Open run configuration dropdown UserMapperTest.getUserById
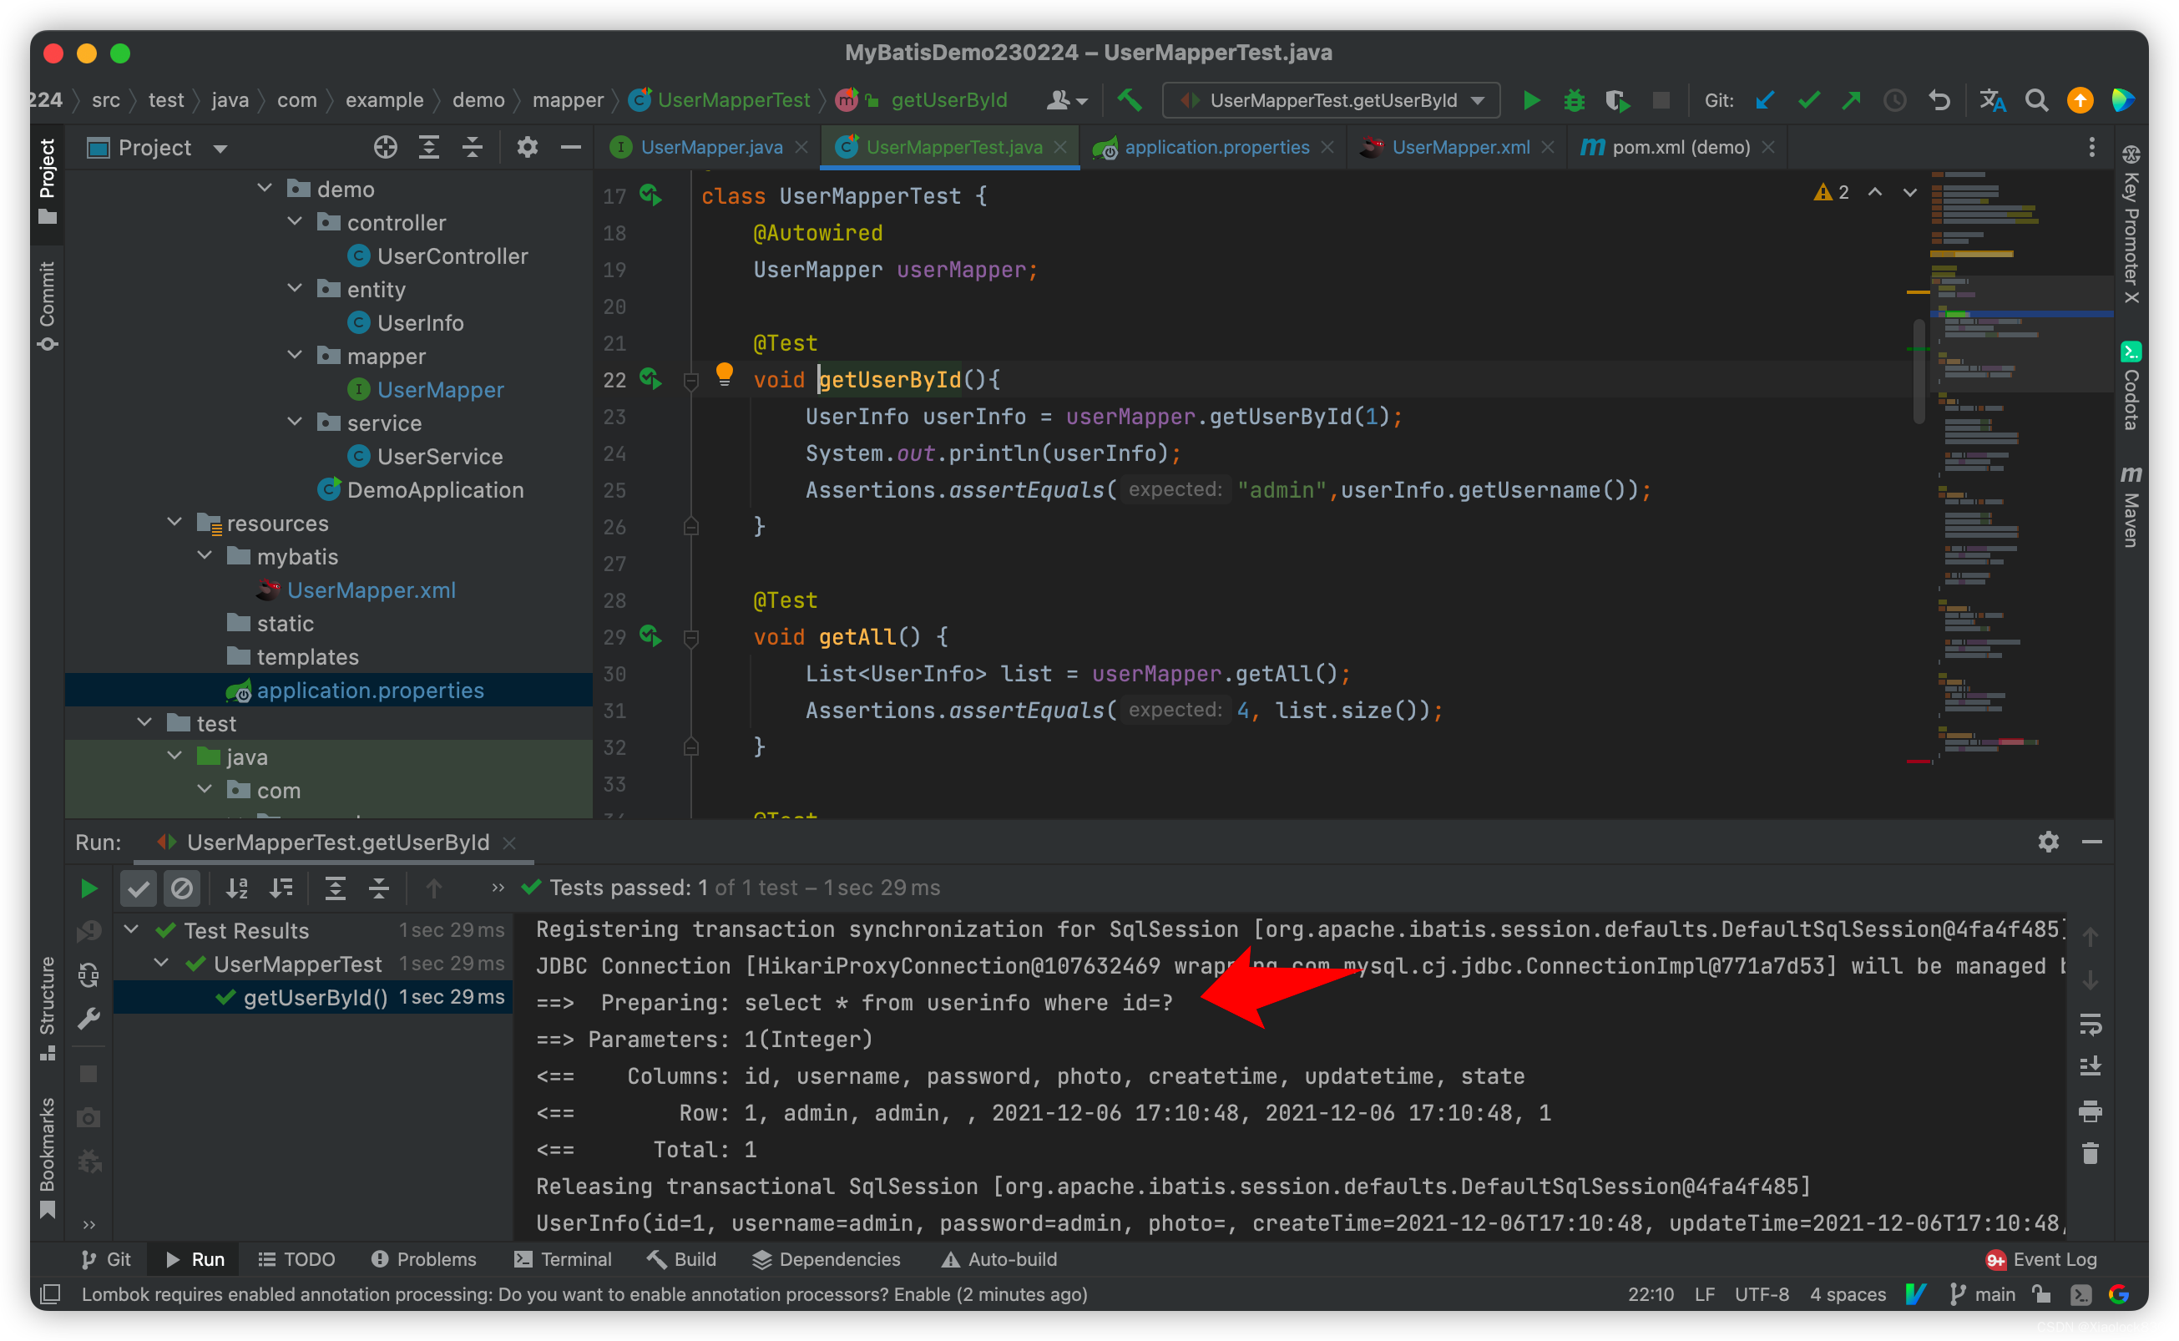2179x1341 pixels. click(x=1331, y=100)
